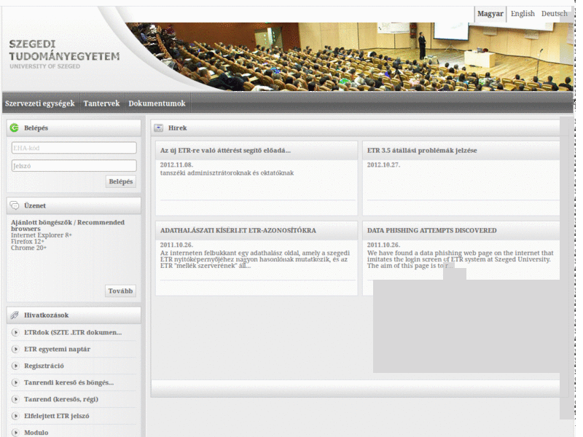The height and width of the screenshot is (437, 583).
Task: Click the Szegedi Tudományegyetem logo
Action: (x=64, y=55)
